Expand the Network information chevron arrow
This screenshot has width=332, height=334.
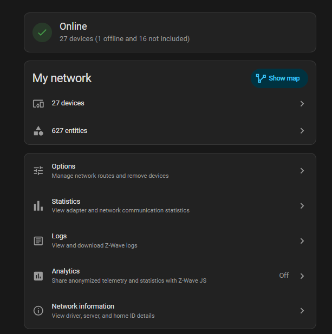[x=302, y=311]
